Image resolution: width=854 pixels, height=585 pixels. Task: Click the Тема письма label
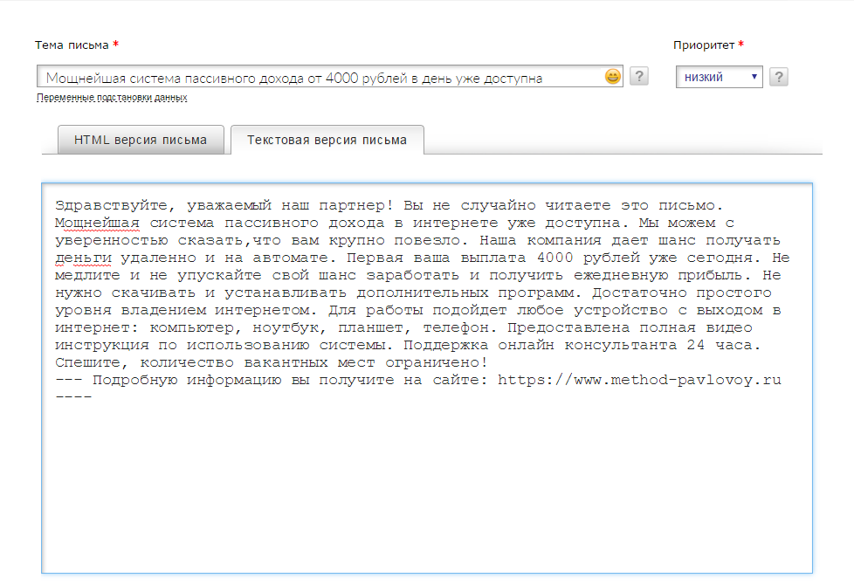pyautogui.click(x=72, y=45)
